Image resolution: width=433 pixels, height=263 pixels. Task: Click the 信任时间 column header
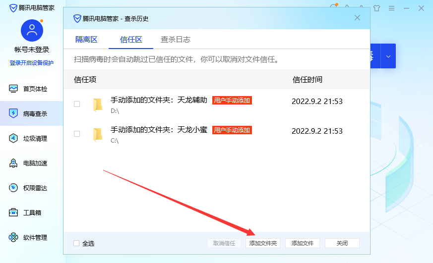pos(308,80)
